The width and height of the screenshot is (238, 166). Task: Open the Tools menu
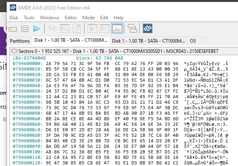coord(29,18)
